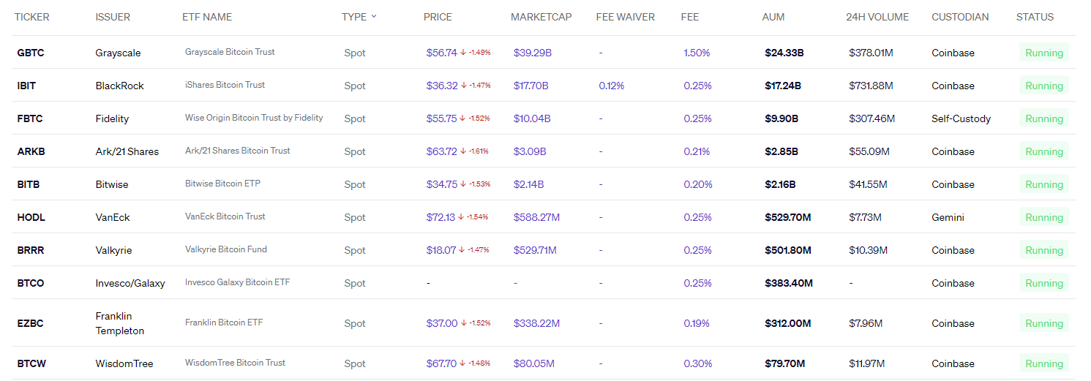Screen dimensions: 1091x381
Task: Click the price drop arrow for ARKB
Action: 463,151
